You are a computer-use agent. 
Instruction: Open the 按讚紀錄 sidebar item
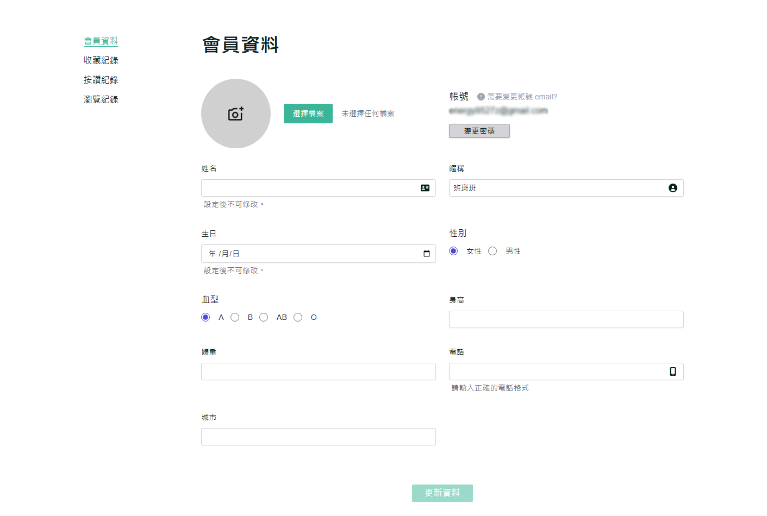coord(101,80)
